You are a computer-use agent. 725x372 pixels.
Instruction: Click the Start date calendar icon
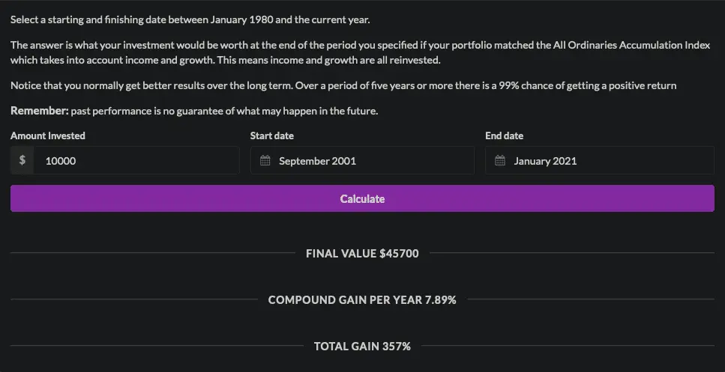click(265, 161)
